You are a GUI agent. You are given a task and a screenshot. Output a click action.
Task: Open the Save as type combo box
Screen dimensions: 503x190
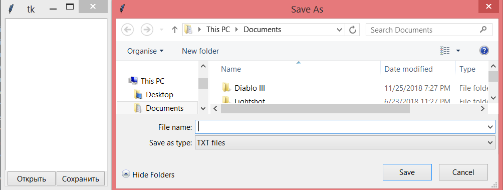345,142
